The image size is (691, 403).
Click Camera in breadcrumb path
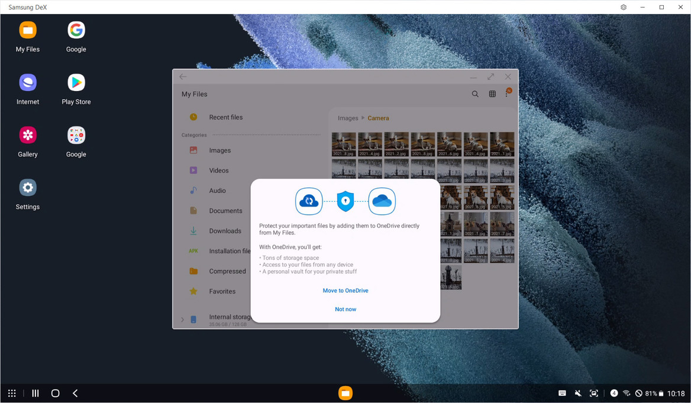click(378, 118)
